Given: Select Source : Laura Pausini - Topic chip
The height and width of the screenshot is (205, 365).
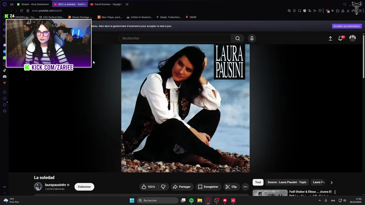Looking at the screenshot, I should (x=287, y=182).
